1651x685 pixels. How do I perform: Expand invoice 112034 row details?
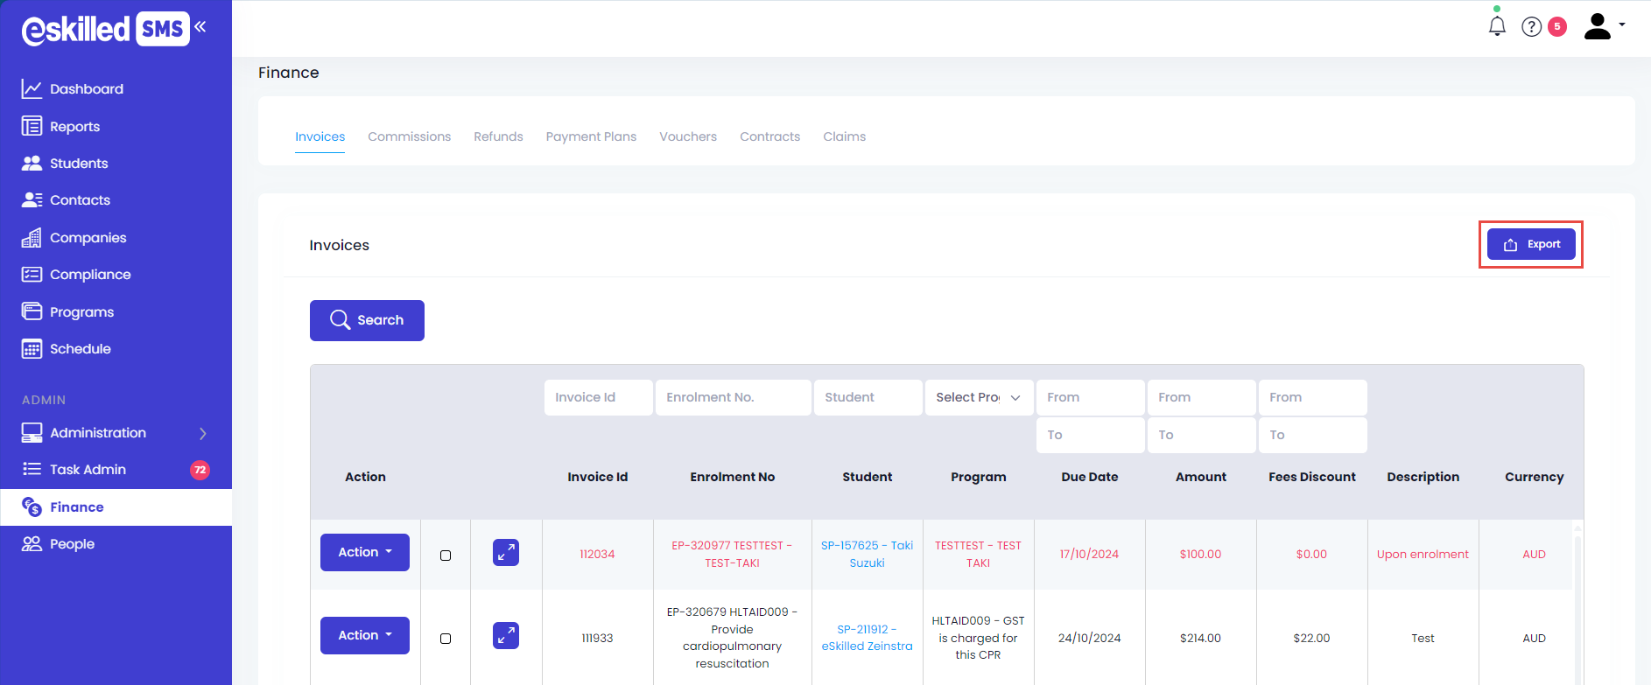coord(506,553)
